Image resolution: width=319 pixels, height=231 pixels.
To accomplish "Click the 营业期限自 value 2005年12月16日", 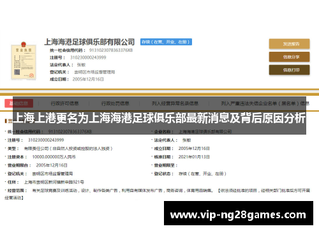I will point(52,165).
